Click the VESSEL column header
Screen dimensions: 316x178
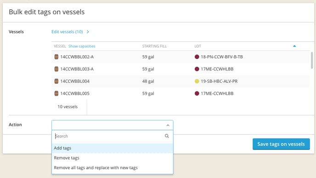[x=60, y=46]
